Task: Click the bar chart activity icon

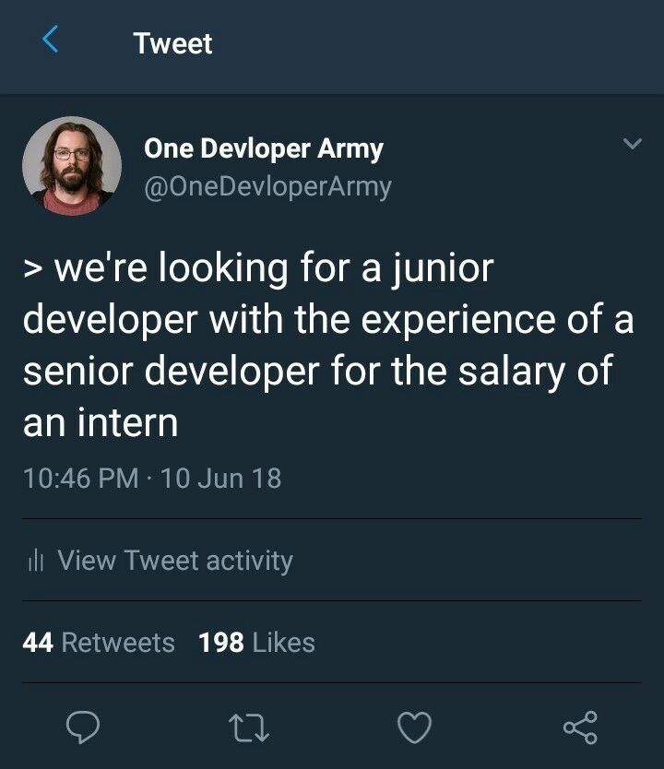Action: (36, 561)
